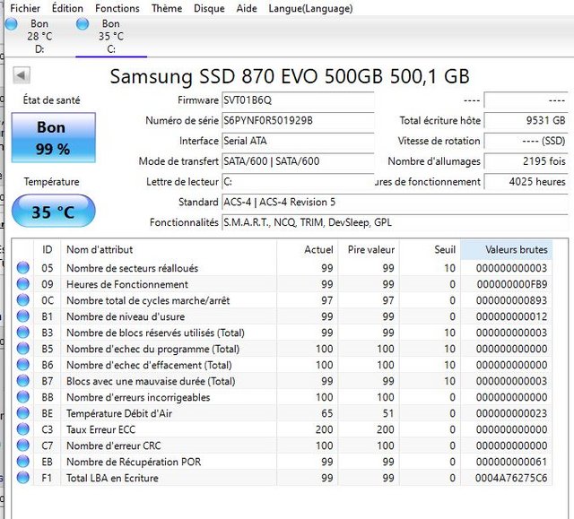574x519 pixels.
Task: Click status orb for attribute B1 niveau d'usure
Action: 22,316
